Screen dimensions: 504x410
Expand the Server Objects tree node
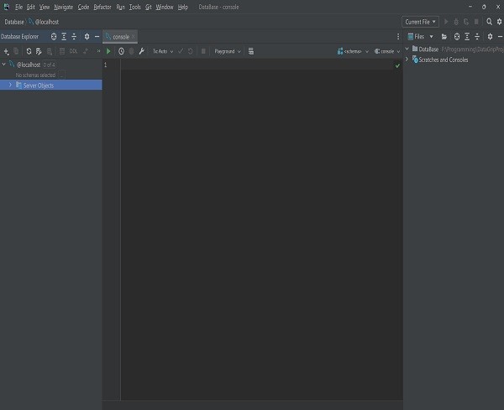10,85
